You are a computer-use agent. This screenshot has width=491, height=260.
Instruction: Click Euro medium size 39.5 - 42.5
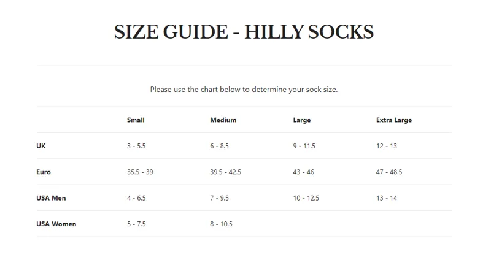point(225,172)
